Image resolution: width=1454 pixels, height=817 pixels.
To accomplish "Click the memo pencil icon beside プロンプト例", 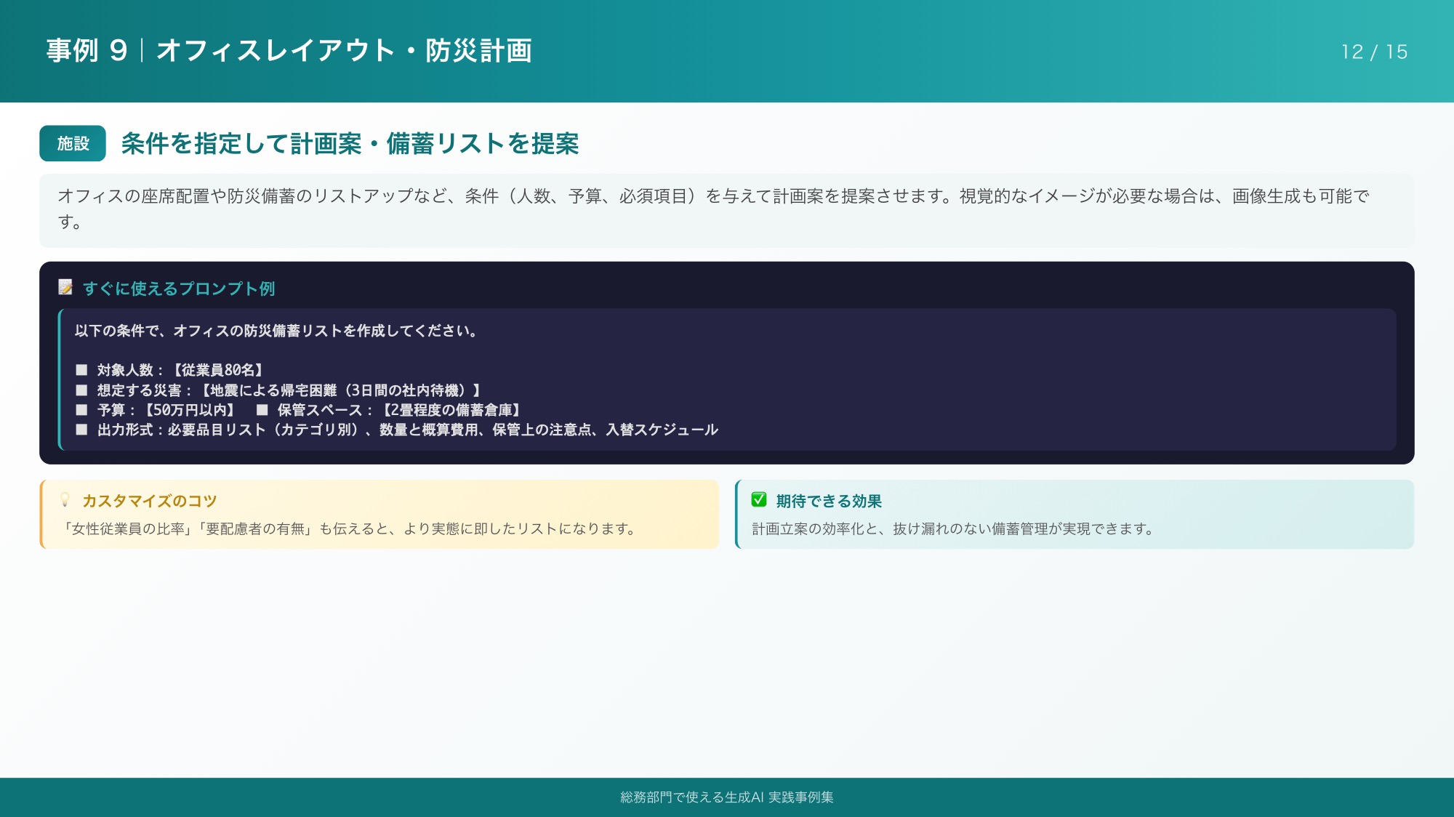I will point(65,288).
